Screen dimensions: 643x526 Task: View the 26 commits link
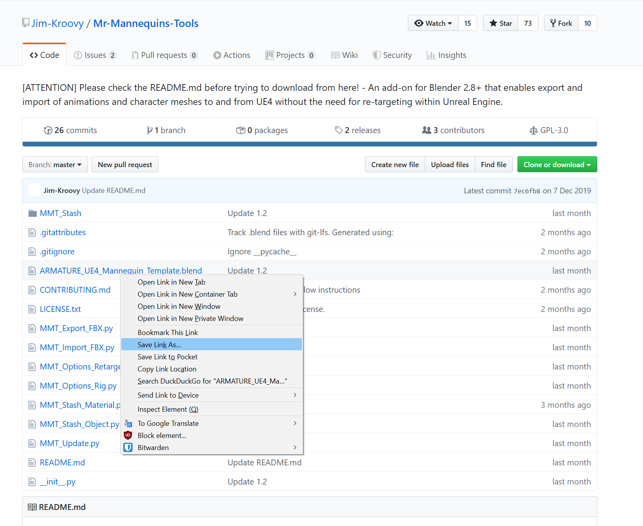(70, 130)
